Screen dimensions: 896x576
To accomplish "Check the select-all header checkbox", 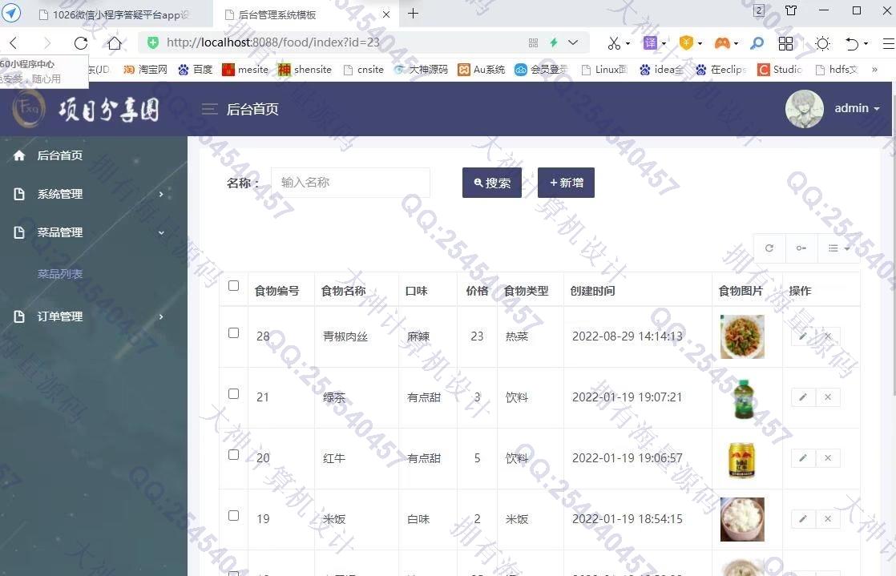I will [x=233, y=285].
